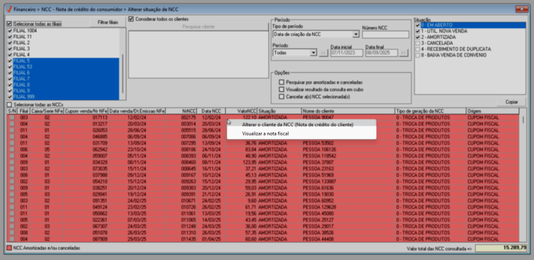The width and height of the screenshot is (534, 260).
Task: Click client name PESSOA 106126
Action: coord(319,150)
